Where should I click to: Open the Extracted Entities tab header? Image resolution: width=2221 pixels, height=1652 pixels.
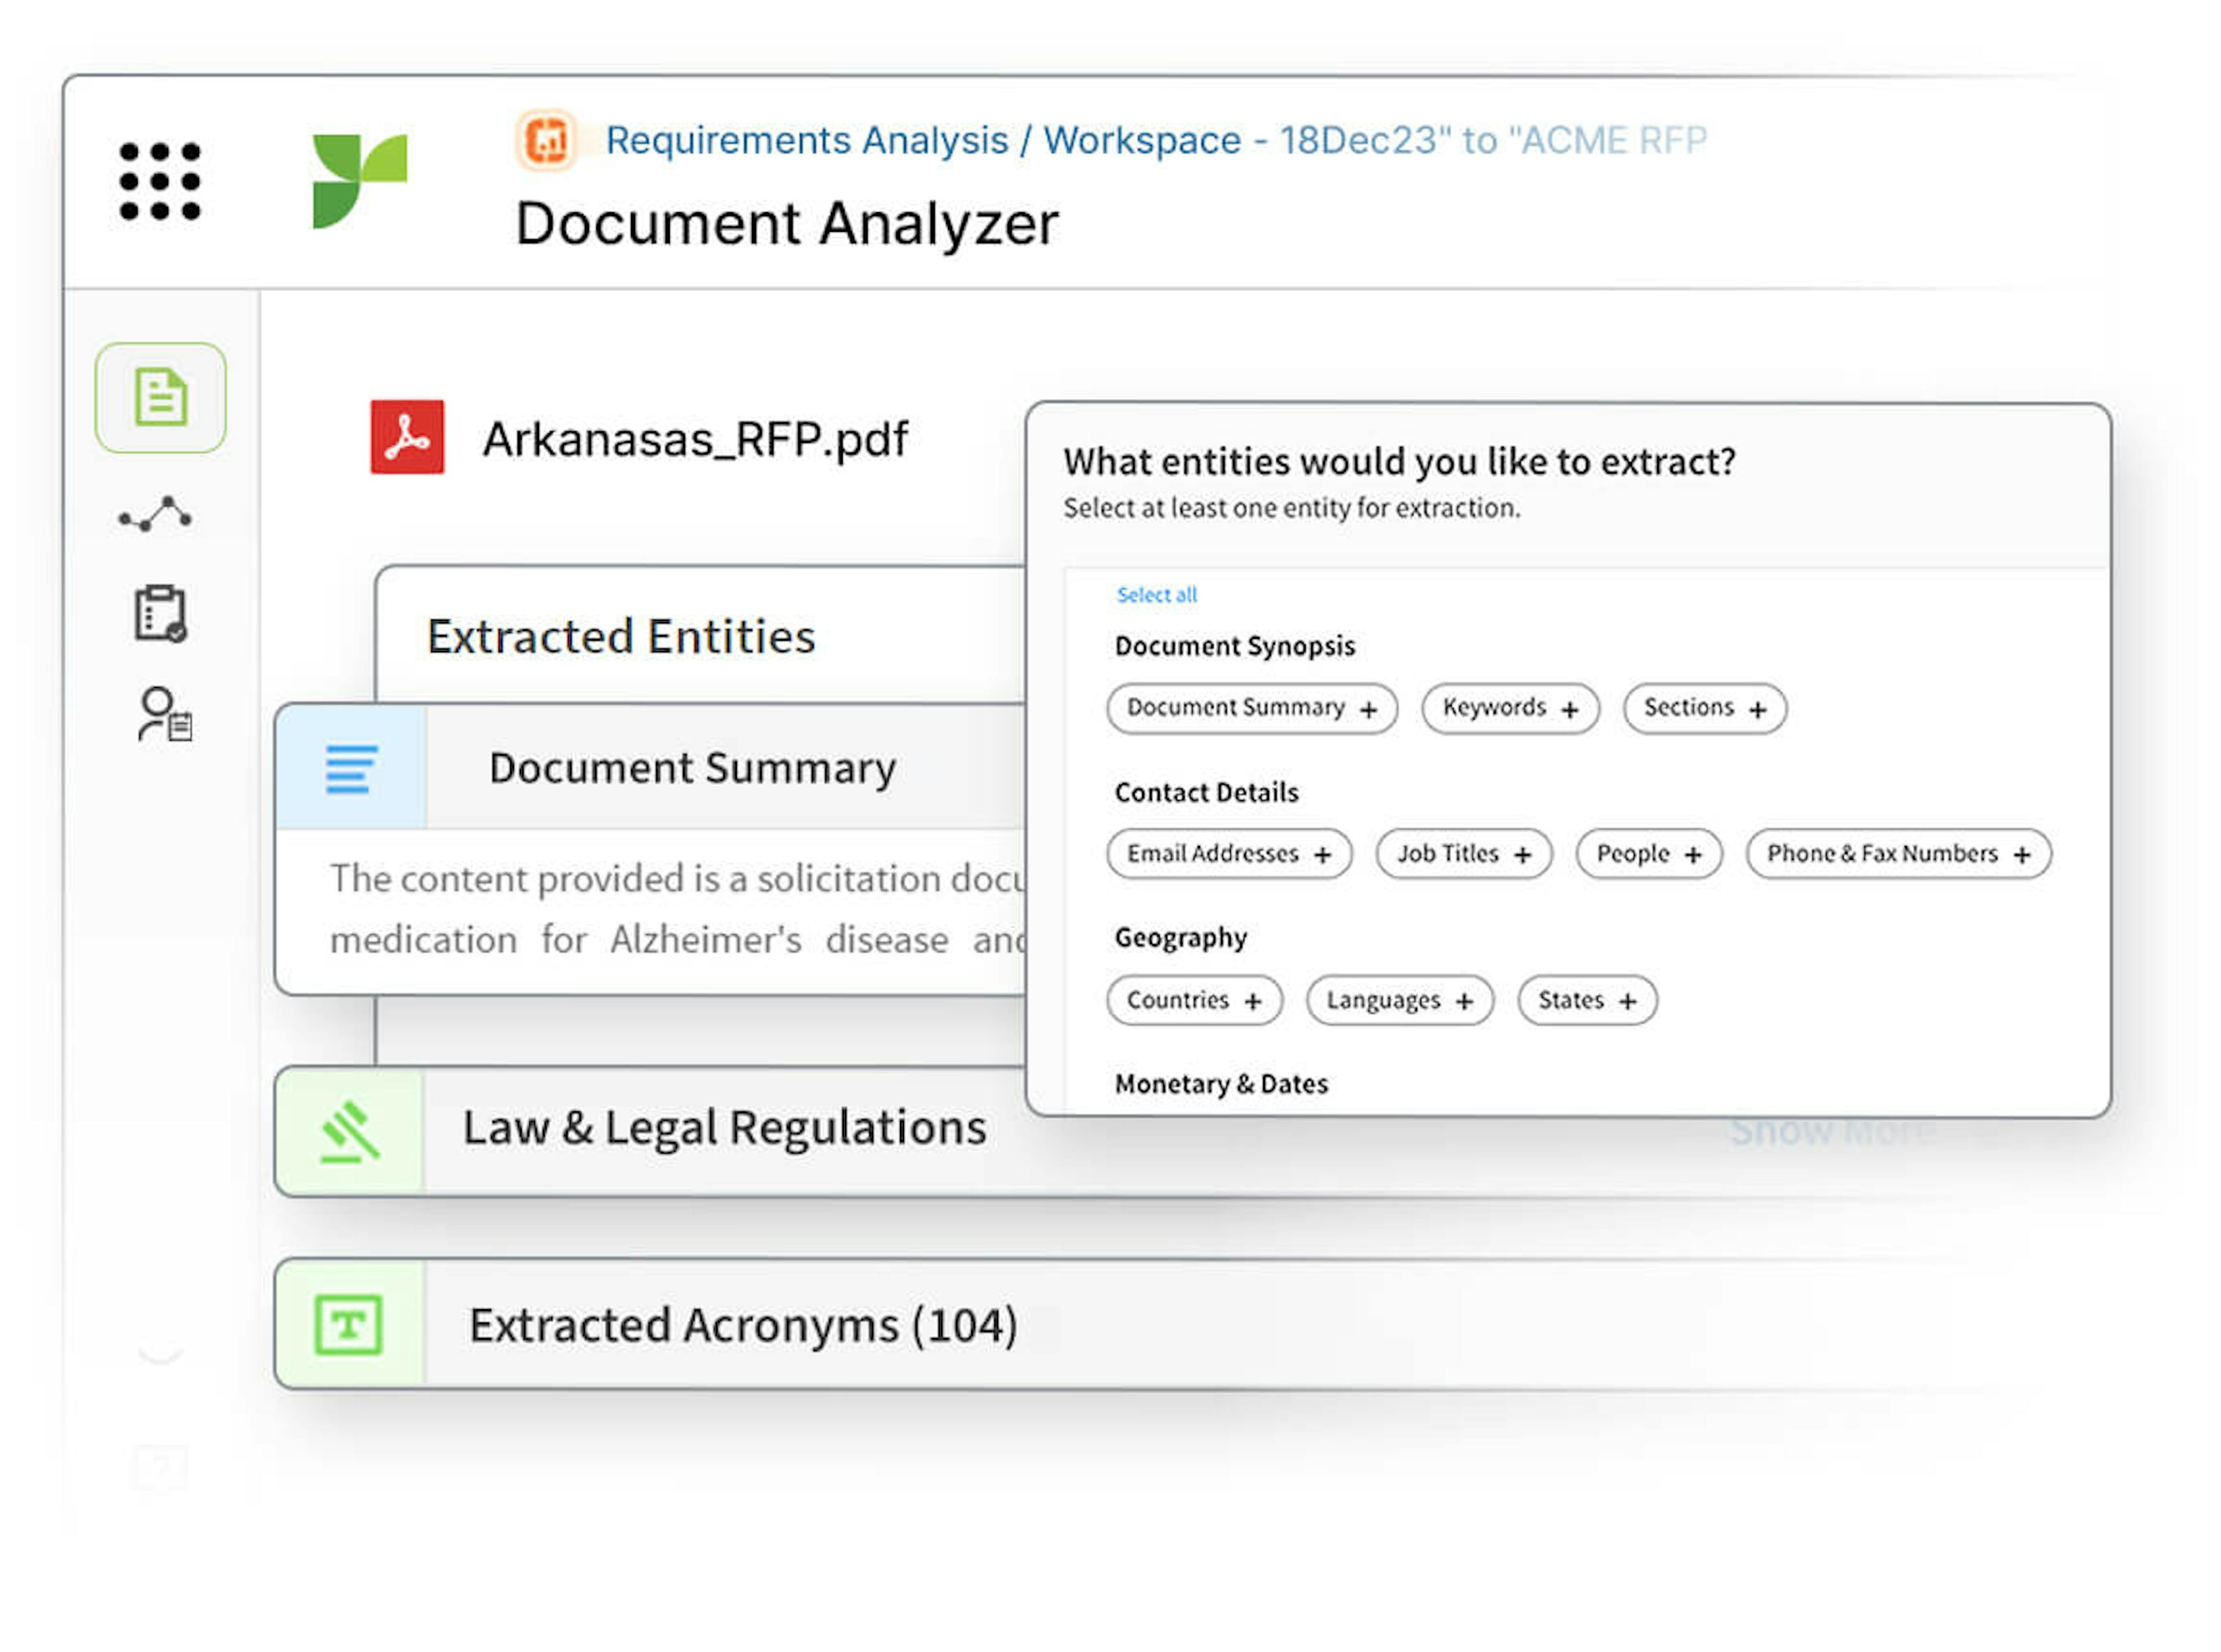click(621, 637)
